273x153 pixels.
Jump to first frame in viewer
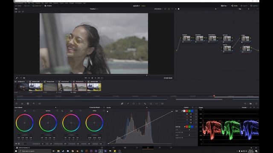86,78
